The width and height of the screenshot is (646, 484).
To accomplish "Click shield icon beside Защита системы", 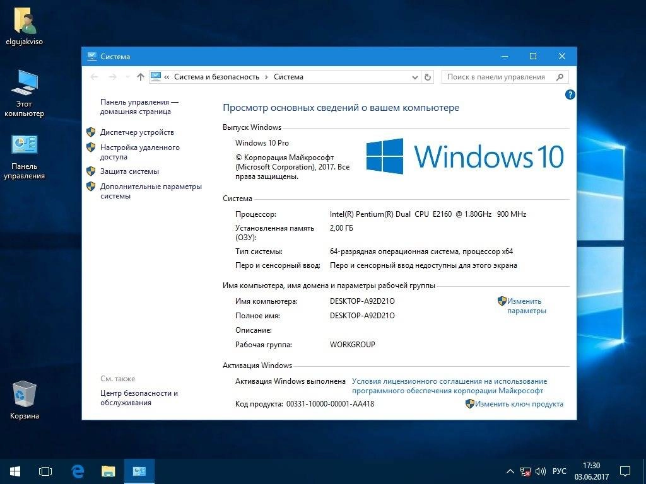I will (x=91, y=171).
